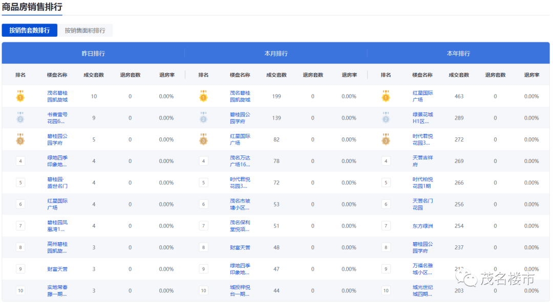The width and height of the screenshot is (553, 303).
Task: Click rank 10 badge in 本月排行
Action: 203,291
